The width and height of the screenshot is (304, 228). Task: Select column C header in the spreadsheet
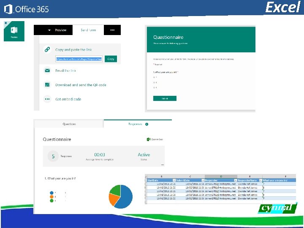[x=190, y=176]
